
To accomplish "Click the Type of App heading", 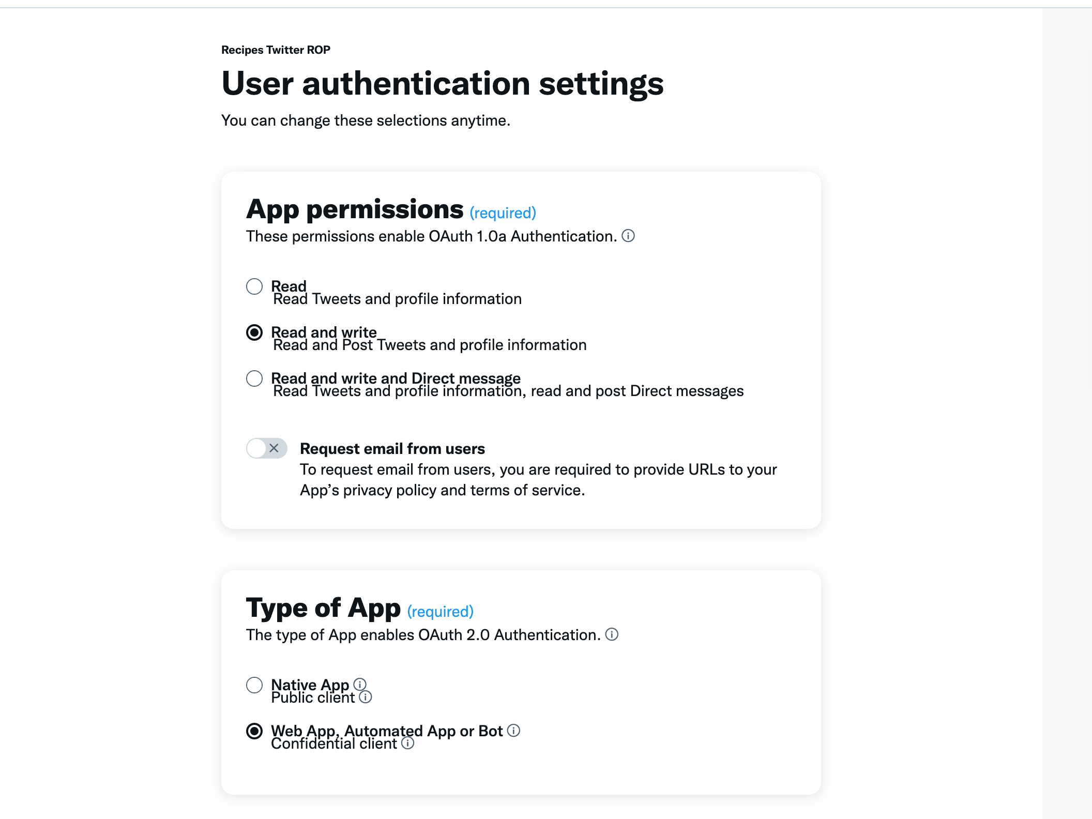I will (x=323, y=608).
